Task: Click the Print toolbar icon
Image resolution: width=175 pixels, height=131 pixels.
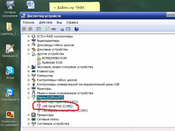Action: (x=54, y=29)
